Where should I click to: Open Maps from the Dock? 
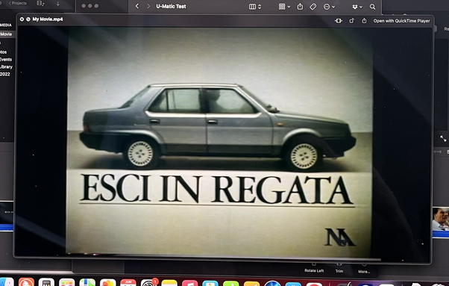(87, 282)
